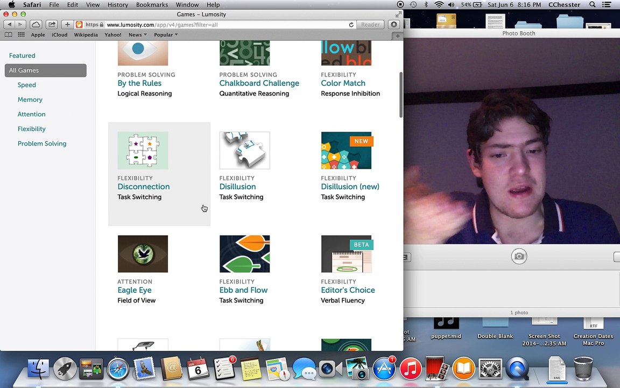
Task: Open Spotlight search magnifier in menu bar
Action: (593, 5)
